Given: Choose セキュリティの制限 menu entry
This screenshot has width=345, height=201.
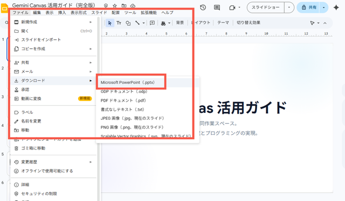Looking at the screenshot, I should (x=53, y=194).
